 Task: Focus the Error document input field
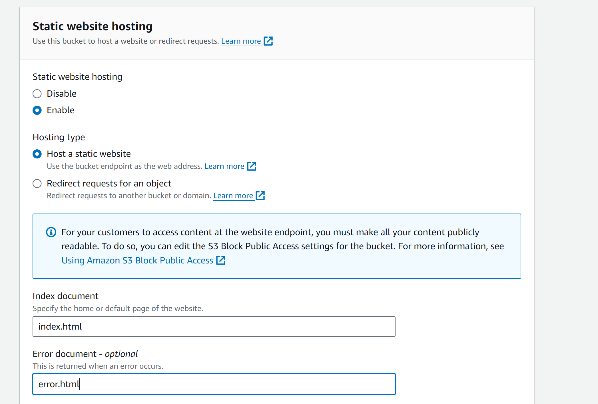(214, 384)
